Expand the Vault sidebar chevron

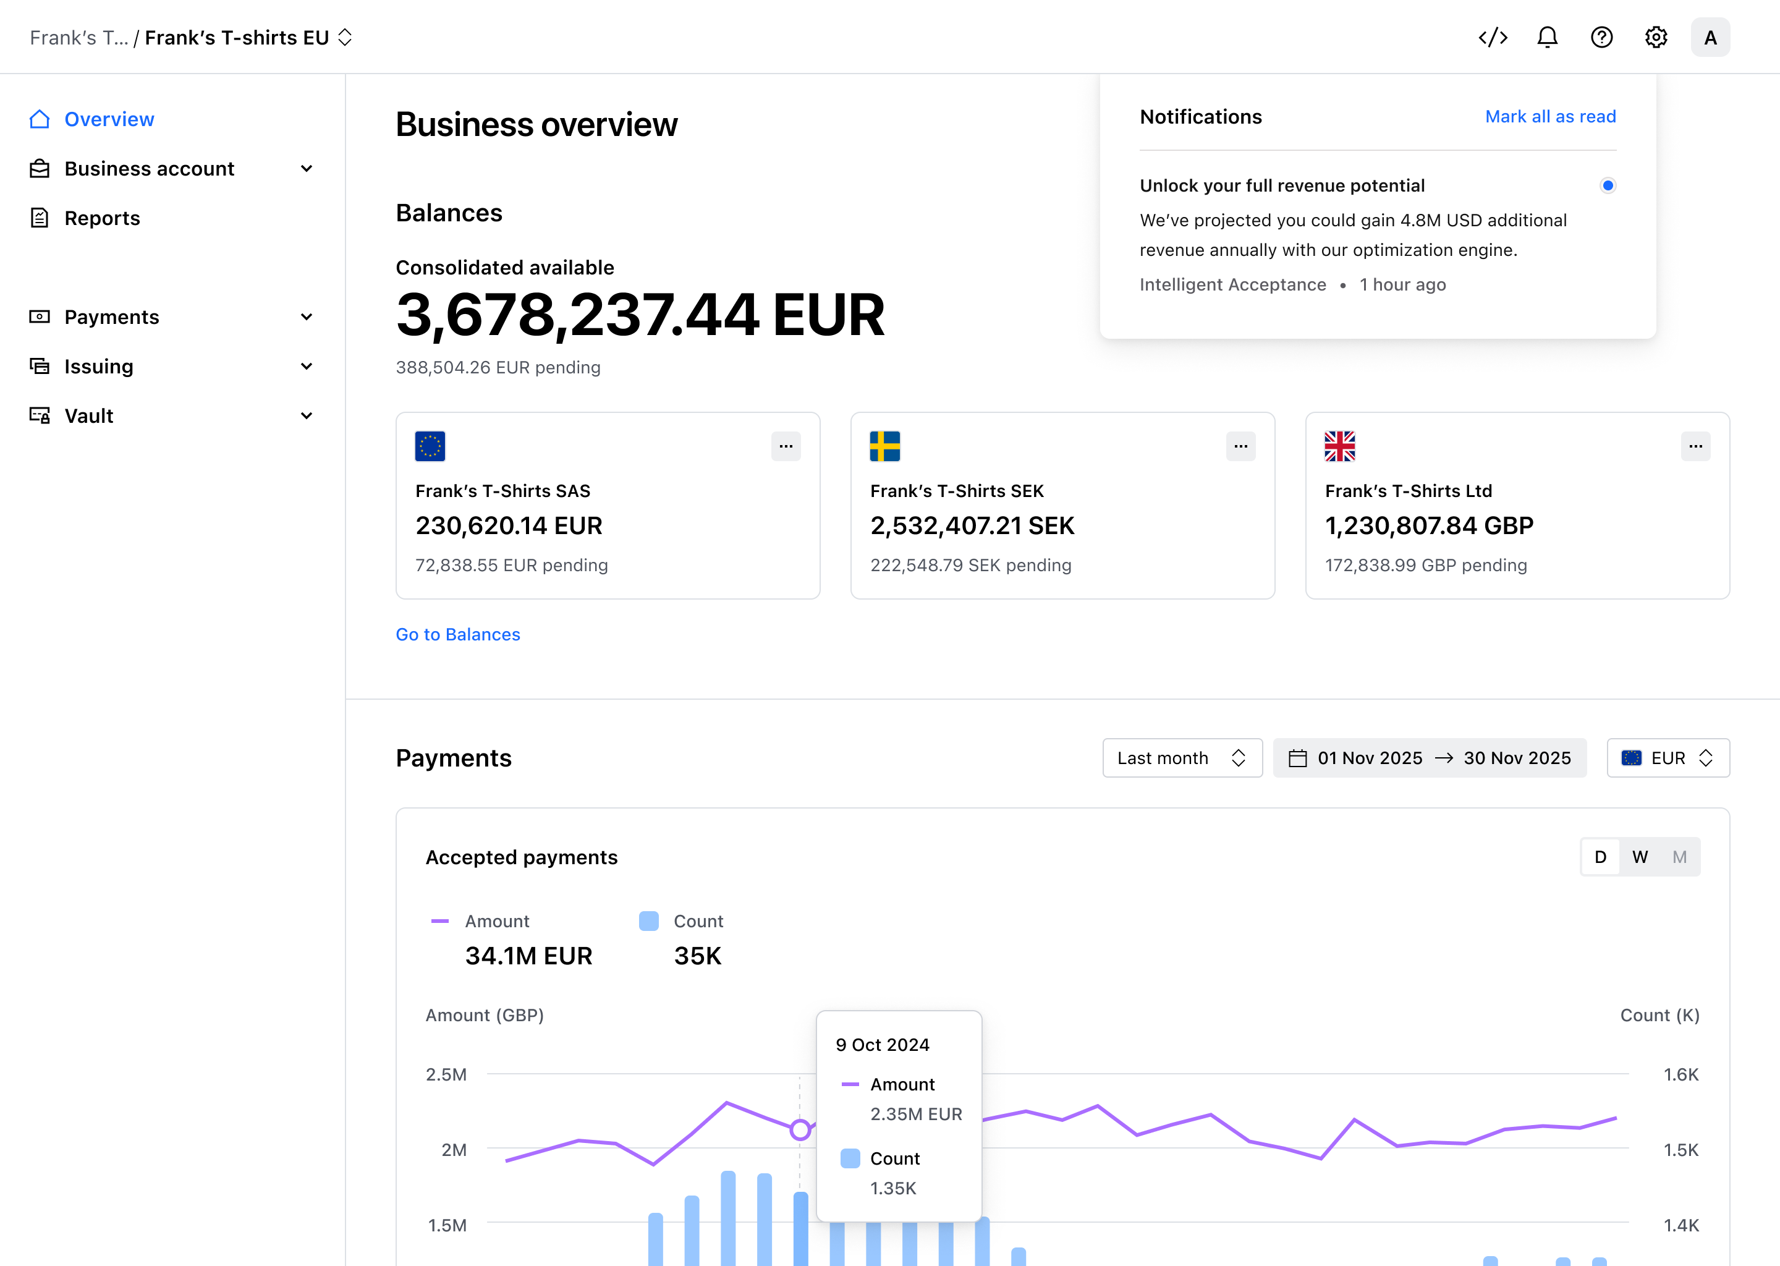tap(307, 415)
